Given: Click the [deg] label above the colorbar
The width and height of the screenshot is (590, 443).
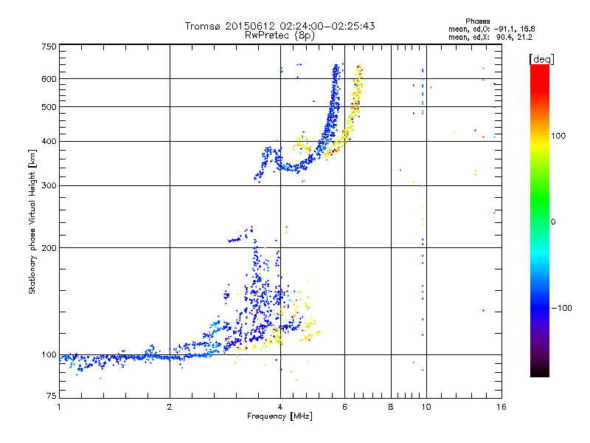Looking at the screenshot, I should (541, 58).
